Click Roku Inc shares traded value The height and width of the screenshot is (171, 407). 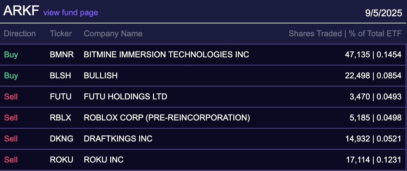coord(373,159)
